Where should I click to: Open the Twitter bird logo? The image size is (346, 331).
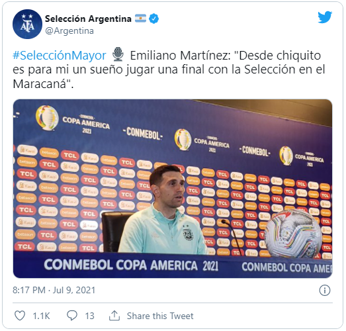[325, 17]
